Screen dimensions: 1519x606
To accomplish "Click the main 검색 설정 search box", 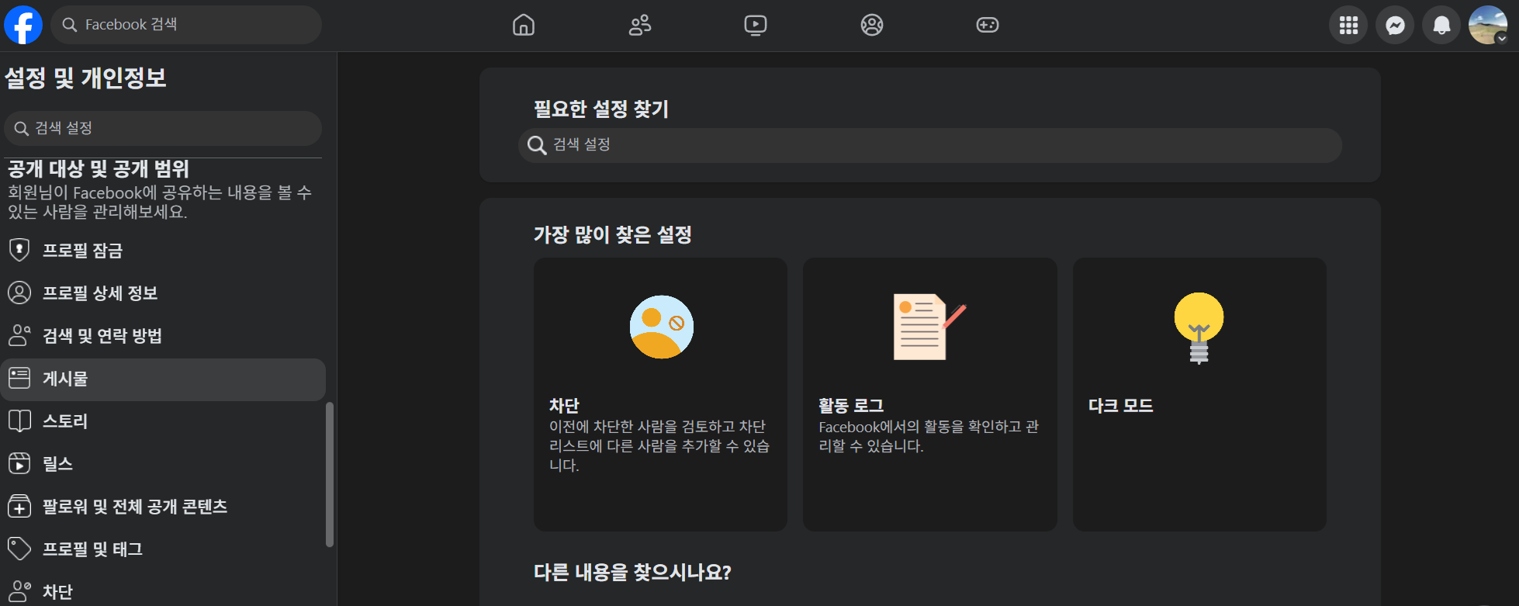I will coord(929,145).
